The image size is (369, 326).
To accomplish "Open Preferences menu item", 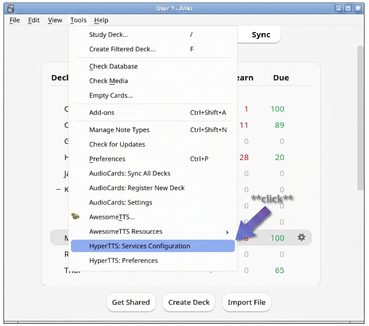I will coord(153,159).
